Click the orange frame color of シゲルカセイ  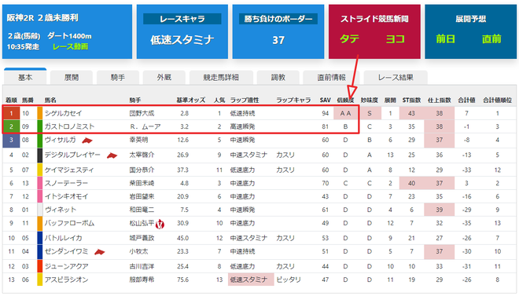tap(40, 113)
